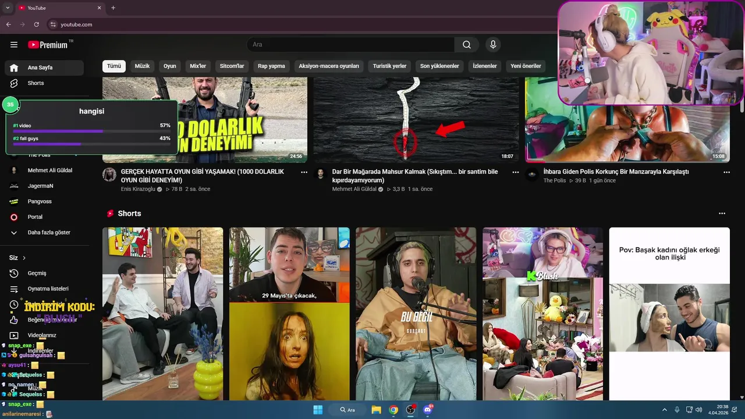Select the Aksiyon-macera oyunları chip
Screen dimensions: 745x419
click(329, 66)
